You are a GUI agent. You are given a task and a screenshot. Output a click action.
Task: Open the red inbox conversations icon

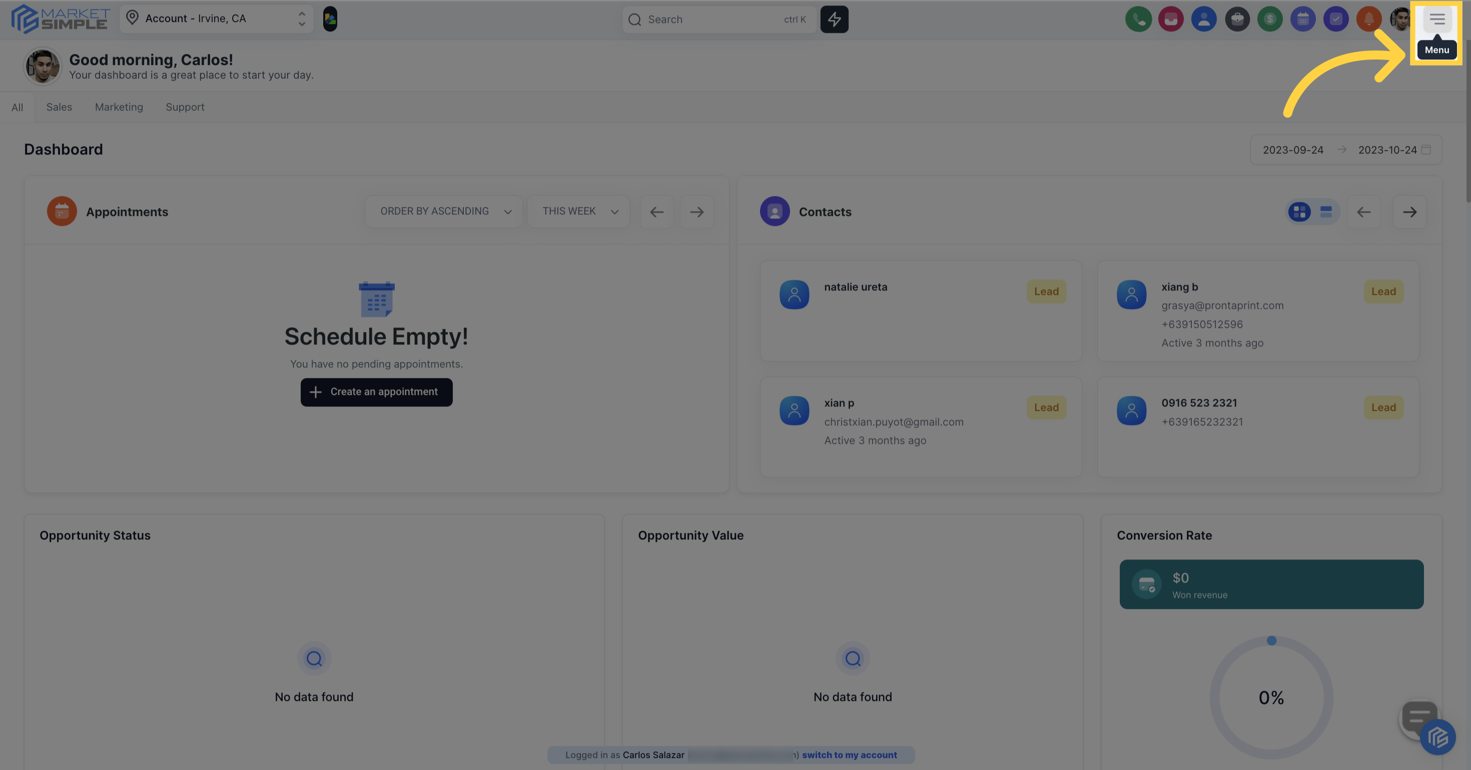tap(1171, 19)
